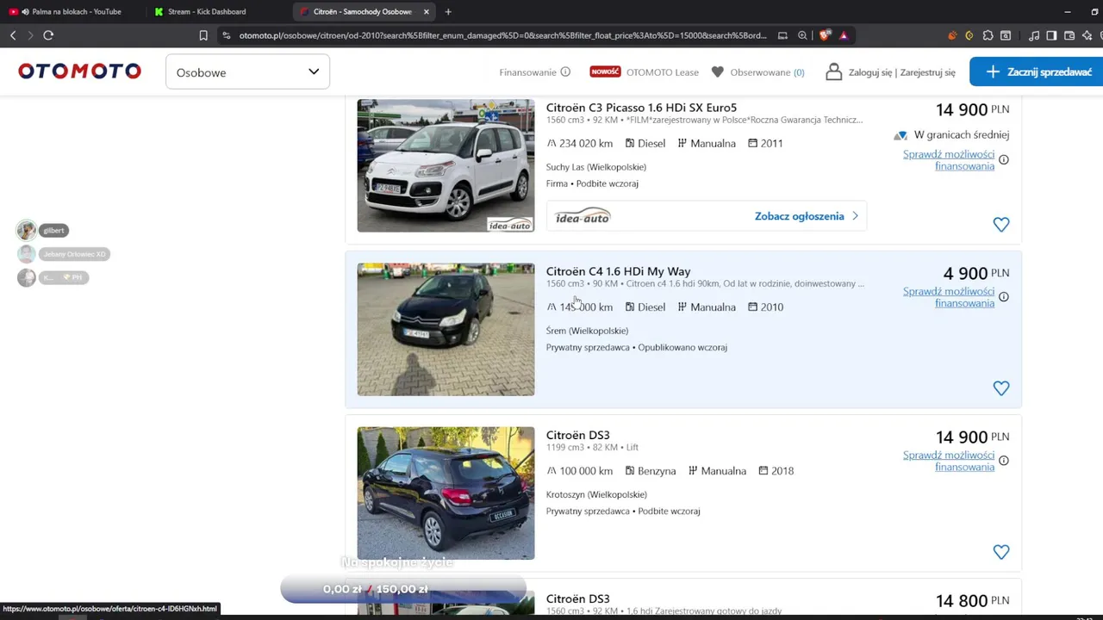Click the music note media control icon
1103x620 pixels.
(1034, 35)
